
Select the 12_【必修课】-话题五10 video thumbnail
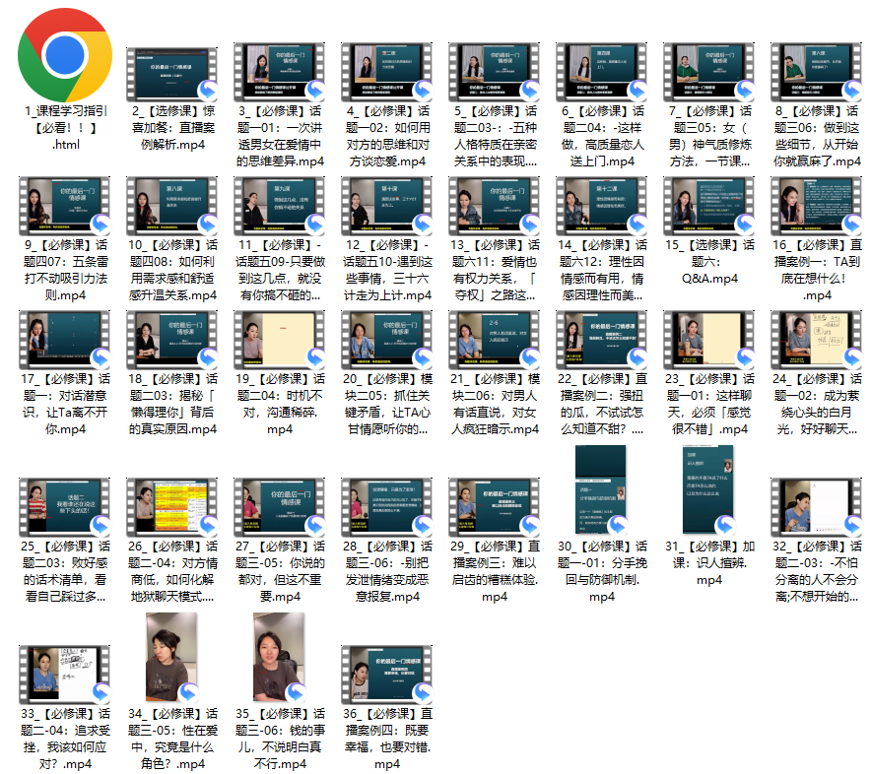point(387,205)
